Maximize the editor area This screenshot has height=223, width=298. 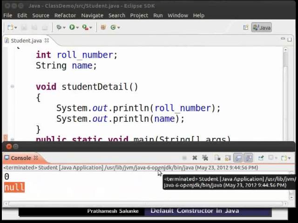coord(290,39)
